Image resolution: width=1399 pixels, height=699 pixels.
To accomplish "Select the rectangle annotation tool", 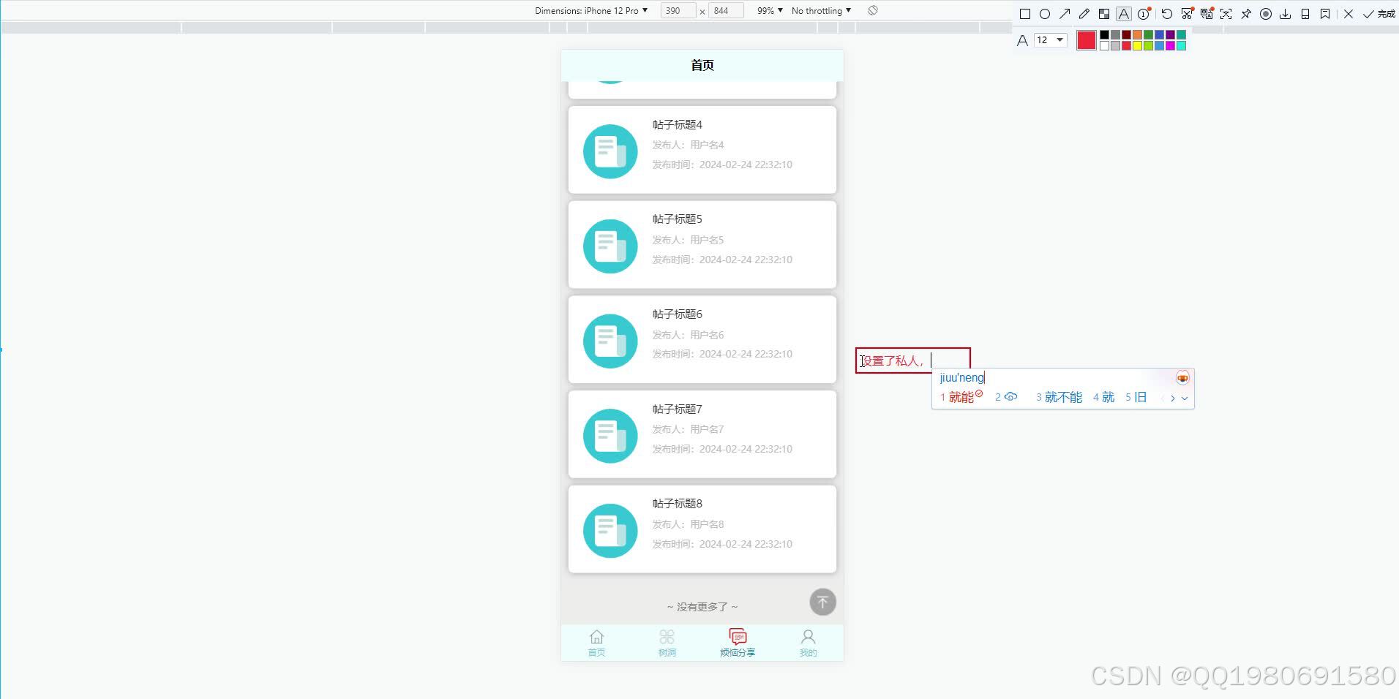I will pyautogui.click(x=1025, y=14).
